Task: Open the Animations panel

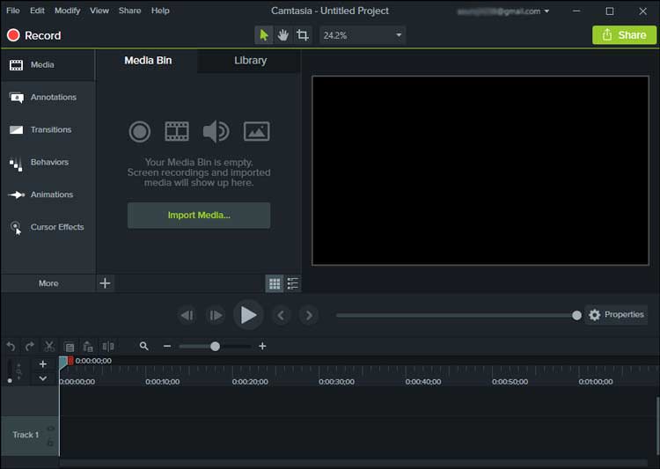Action: pos(48,194)
